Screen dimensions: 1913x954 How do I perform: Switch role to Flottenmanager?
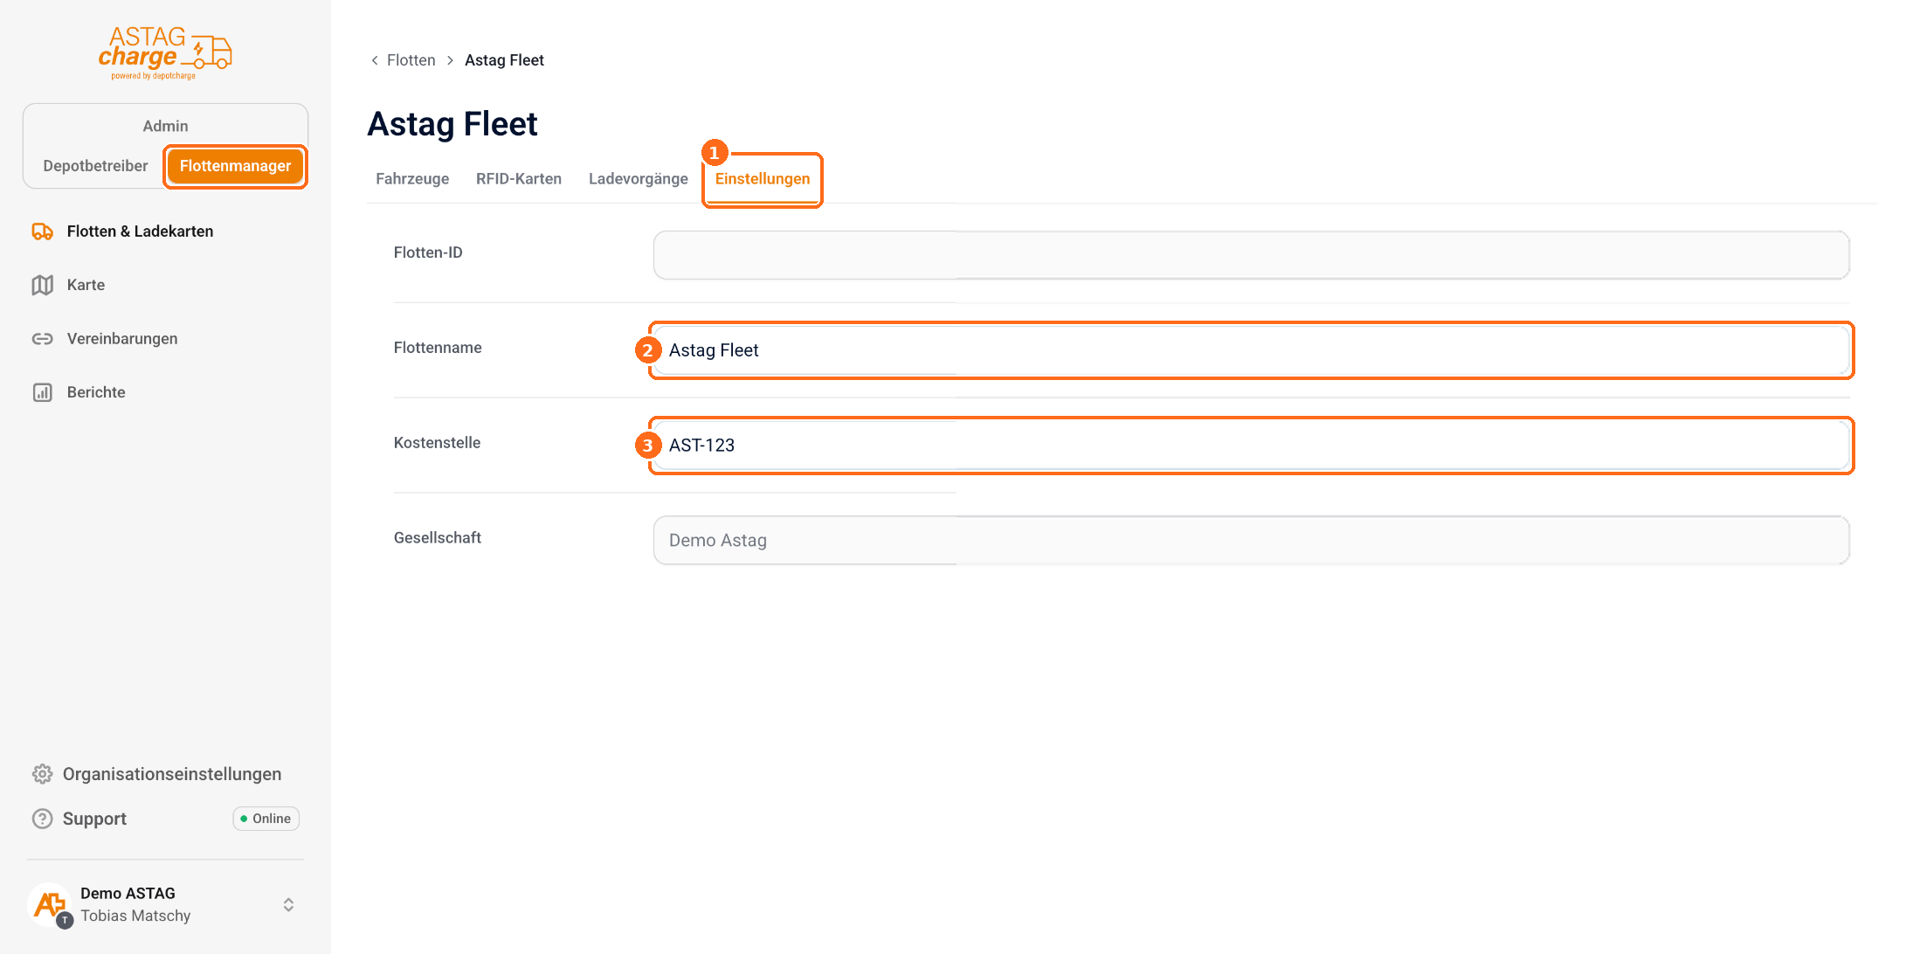(235, 166)
